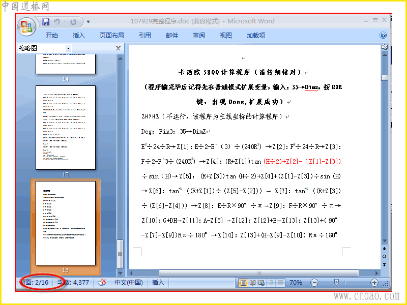Redo using the repeat arrow icon
Viewport: 407px width, 305px height.
(x=73, y=22)
